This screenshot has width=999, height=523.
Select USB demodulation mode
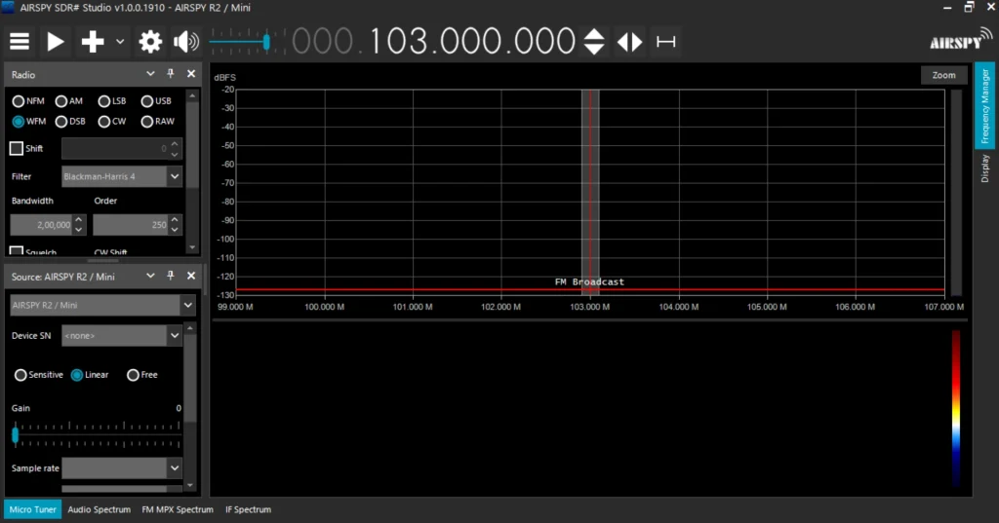coord(156,101)
